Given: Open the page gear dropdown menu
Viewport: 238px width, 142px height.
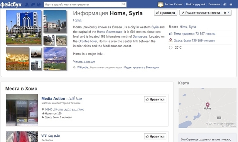Looking at the screenshot, I should pos(227,13).
